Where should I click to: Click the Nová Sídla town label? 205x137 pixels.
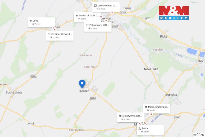coord(151,69)
